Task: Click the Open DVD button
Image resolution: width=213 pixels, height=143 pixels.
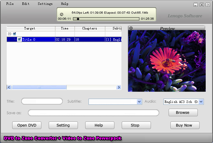Action: 27,125
